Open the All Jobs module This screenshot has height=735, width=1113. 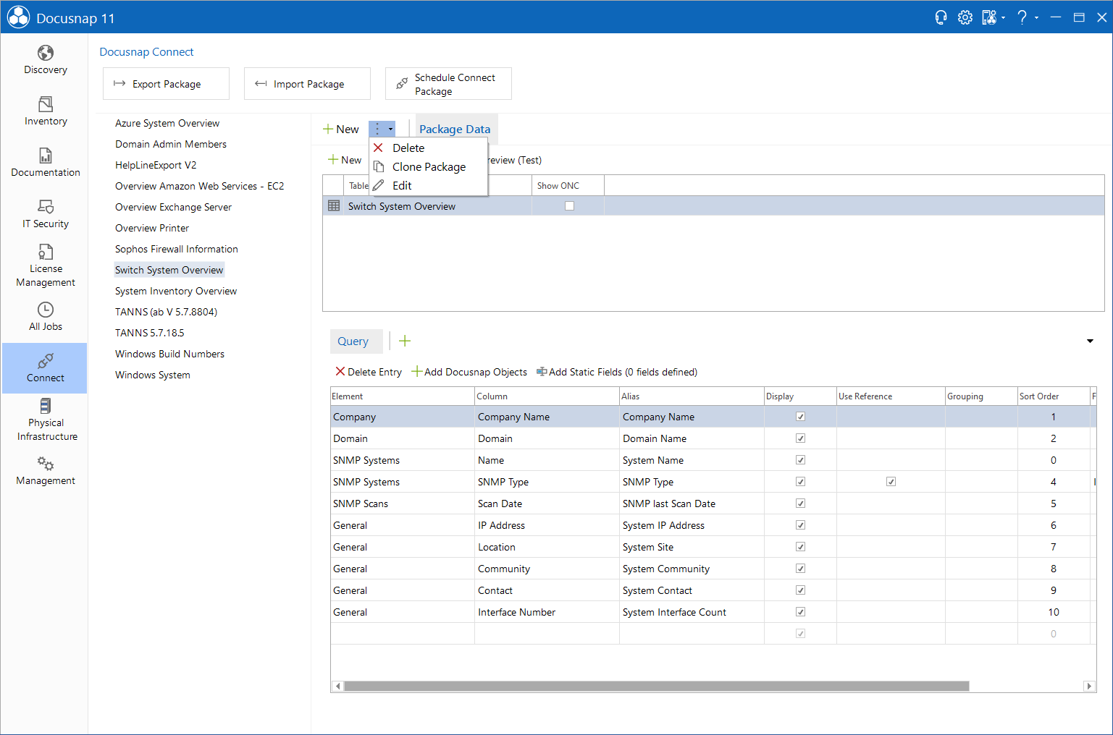point(45,317)
